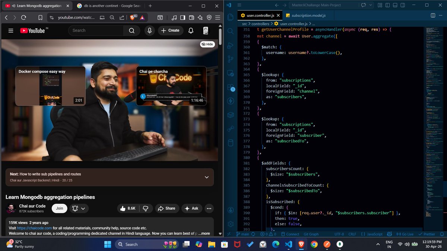
Task: Change the UTF-8 encoding in status bar
Action: tap(339, 234)
